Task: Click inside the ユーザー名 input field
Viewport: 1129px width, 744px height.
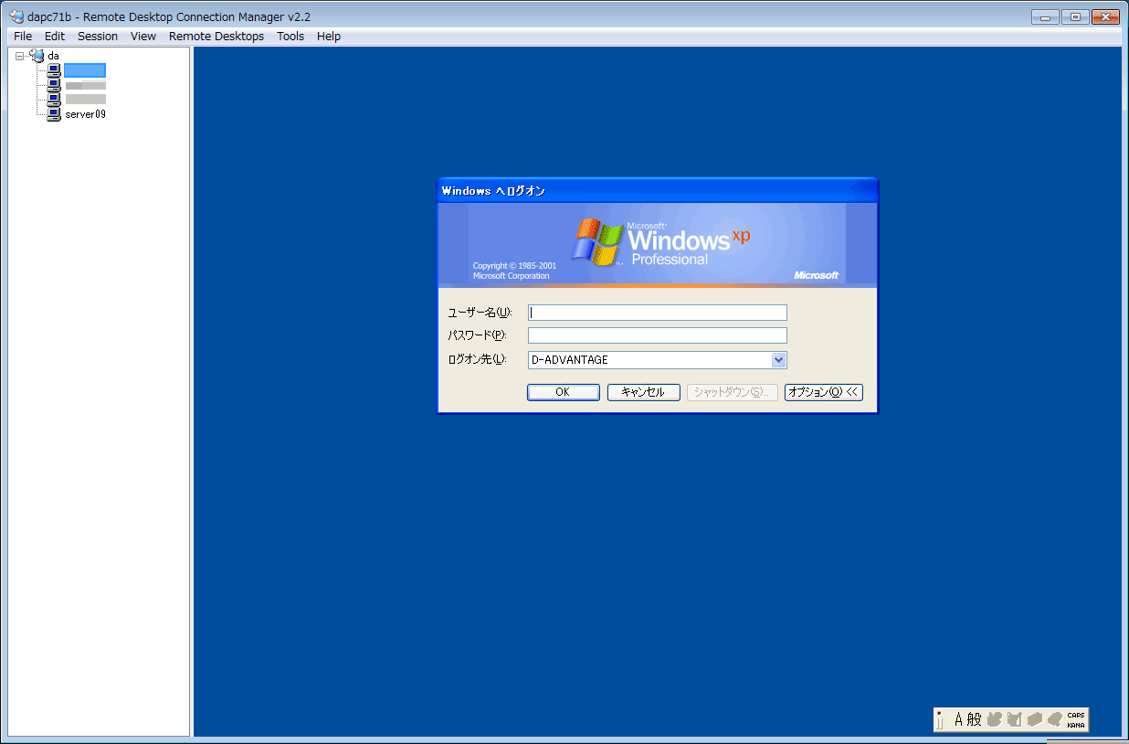Action: [x=657, y=312]
